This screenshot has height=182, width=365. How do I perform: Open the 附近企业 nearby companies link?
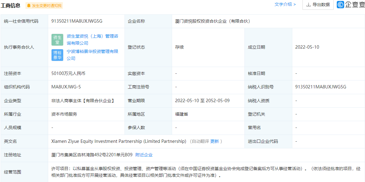(x=144, y=155)
